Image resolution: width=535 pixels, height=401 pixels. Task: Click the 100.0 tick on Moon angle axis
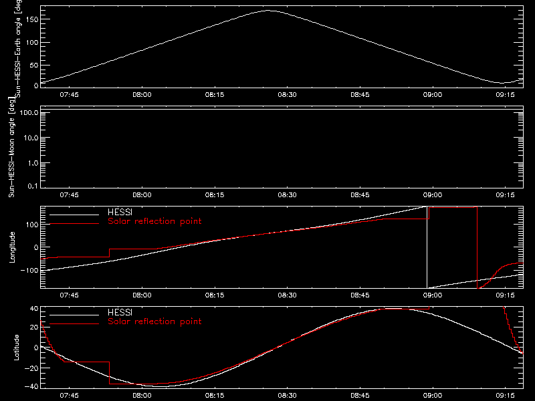(x=29, y=112)
